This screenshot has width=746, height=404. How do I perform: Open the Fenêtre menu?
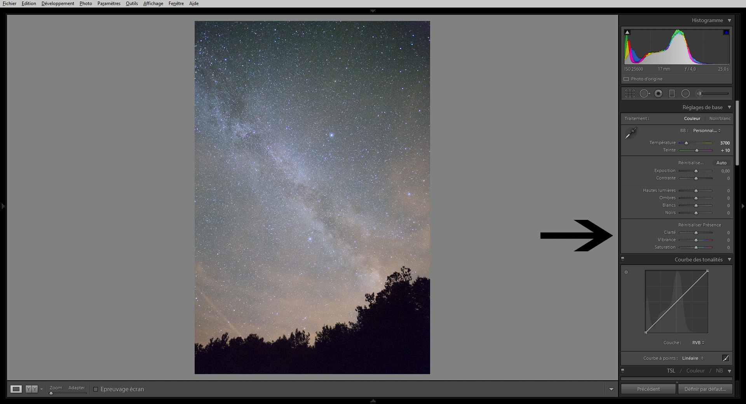tap(176, 3)
